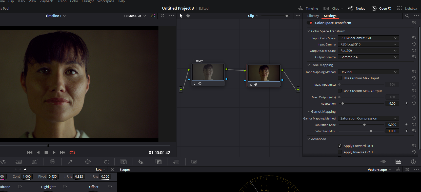
Task: Select node 01 thumbnail
Action: coord(208,72)
